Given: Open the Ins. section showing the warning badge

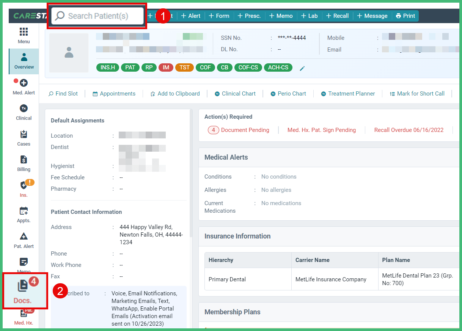Looking at the screenshot, I should [x=23, y=189].
